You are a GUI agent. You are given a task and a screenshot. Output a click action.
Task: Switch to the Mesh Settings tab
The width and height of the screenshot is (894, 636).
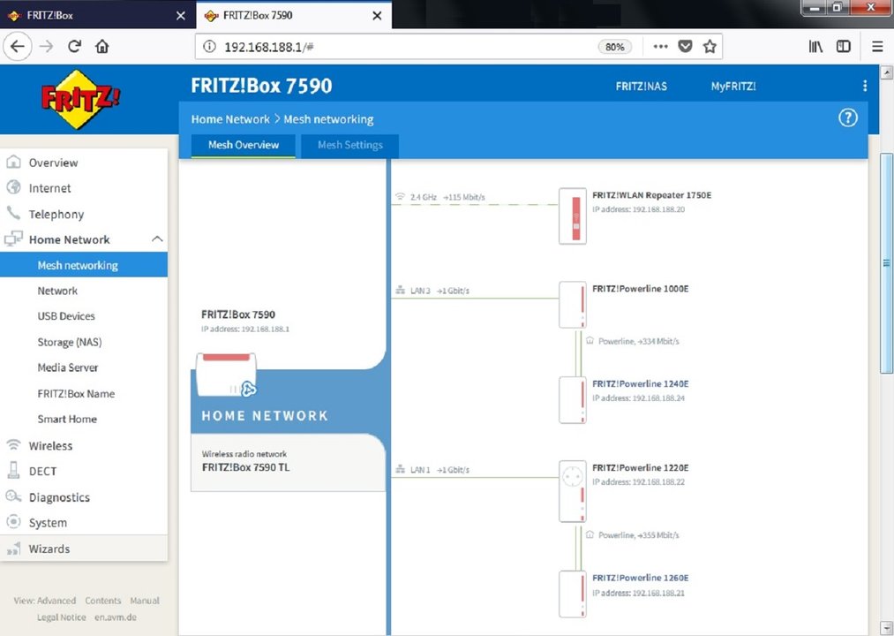click(350, 145)
